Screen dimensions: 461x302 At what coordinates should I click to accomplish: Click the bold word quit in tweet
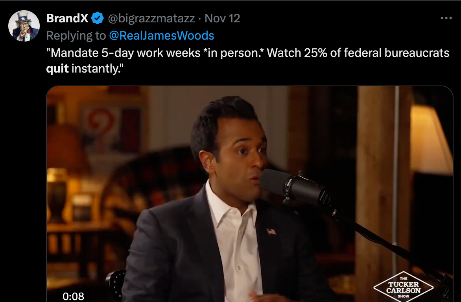click(57, 69)
